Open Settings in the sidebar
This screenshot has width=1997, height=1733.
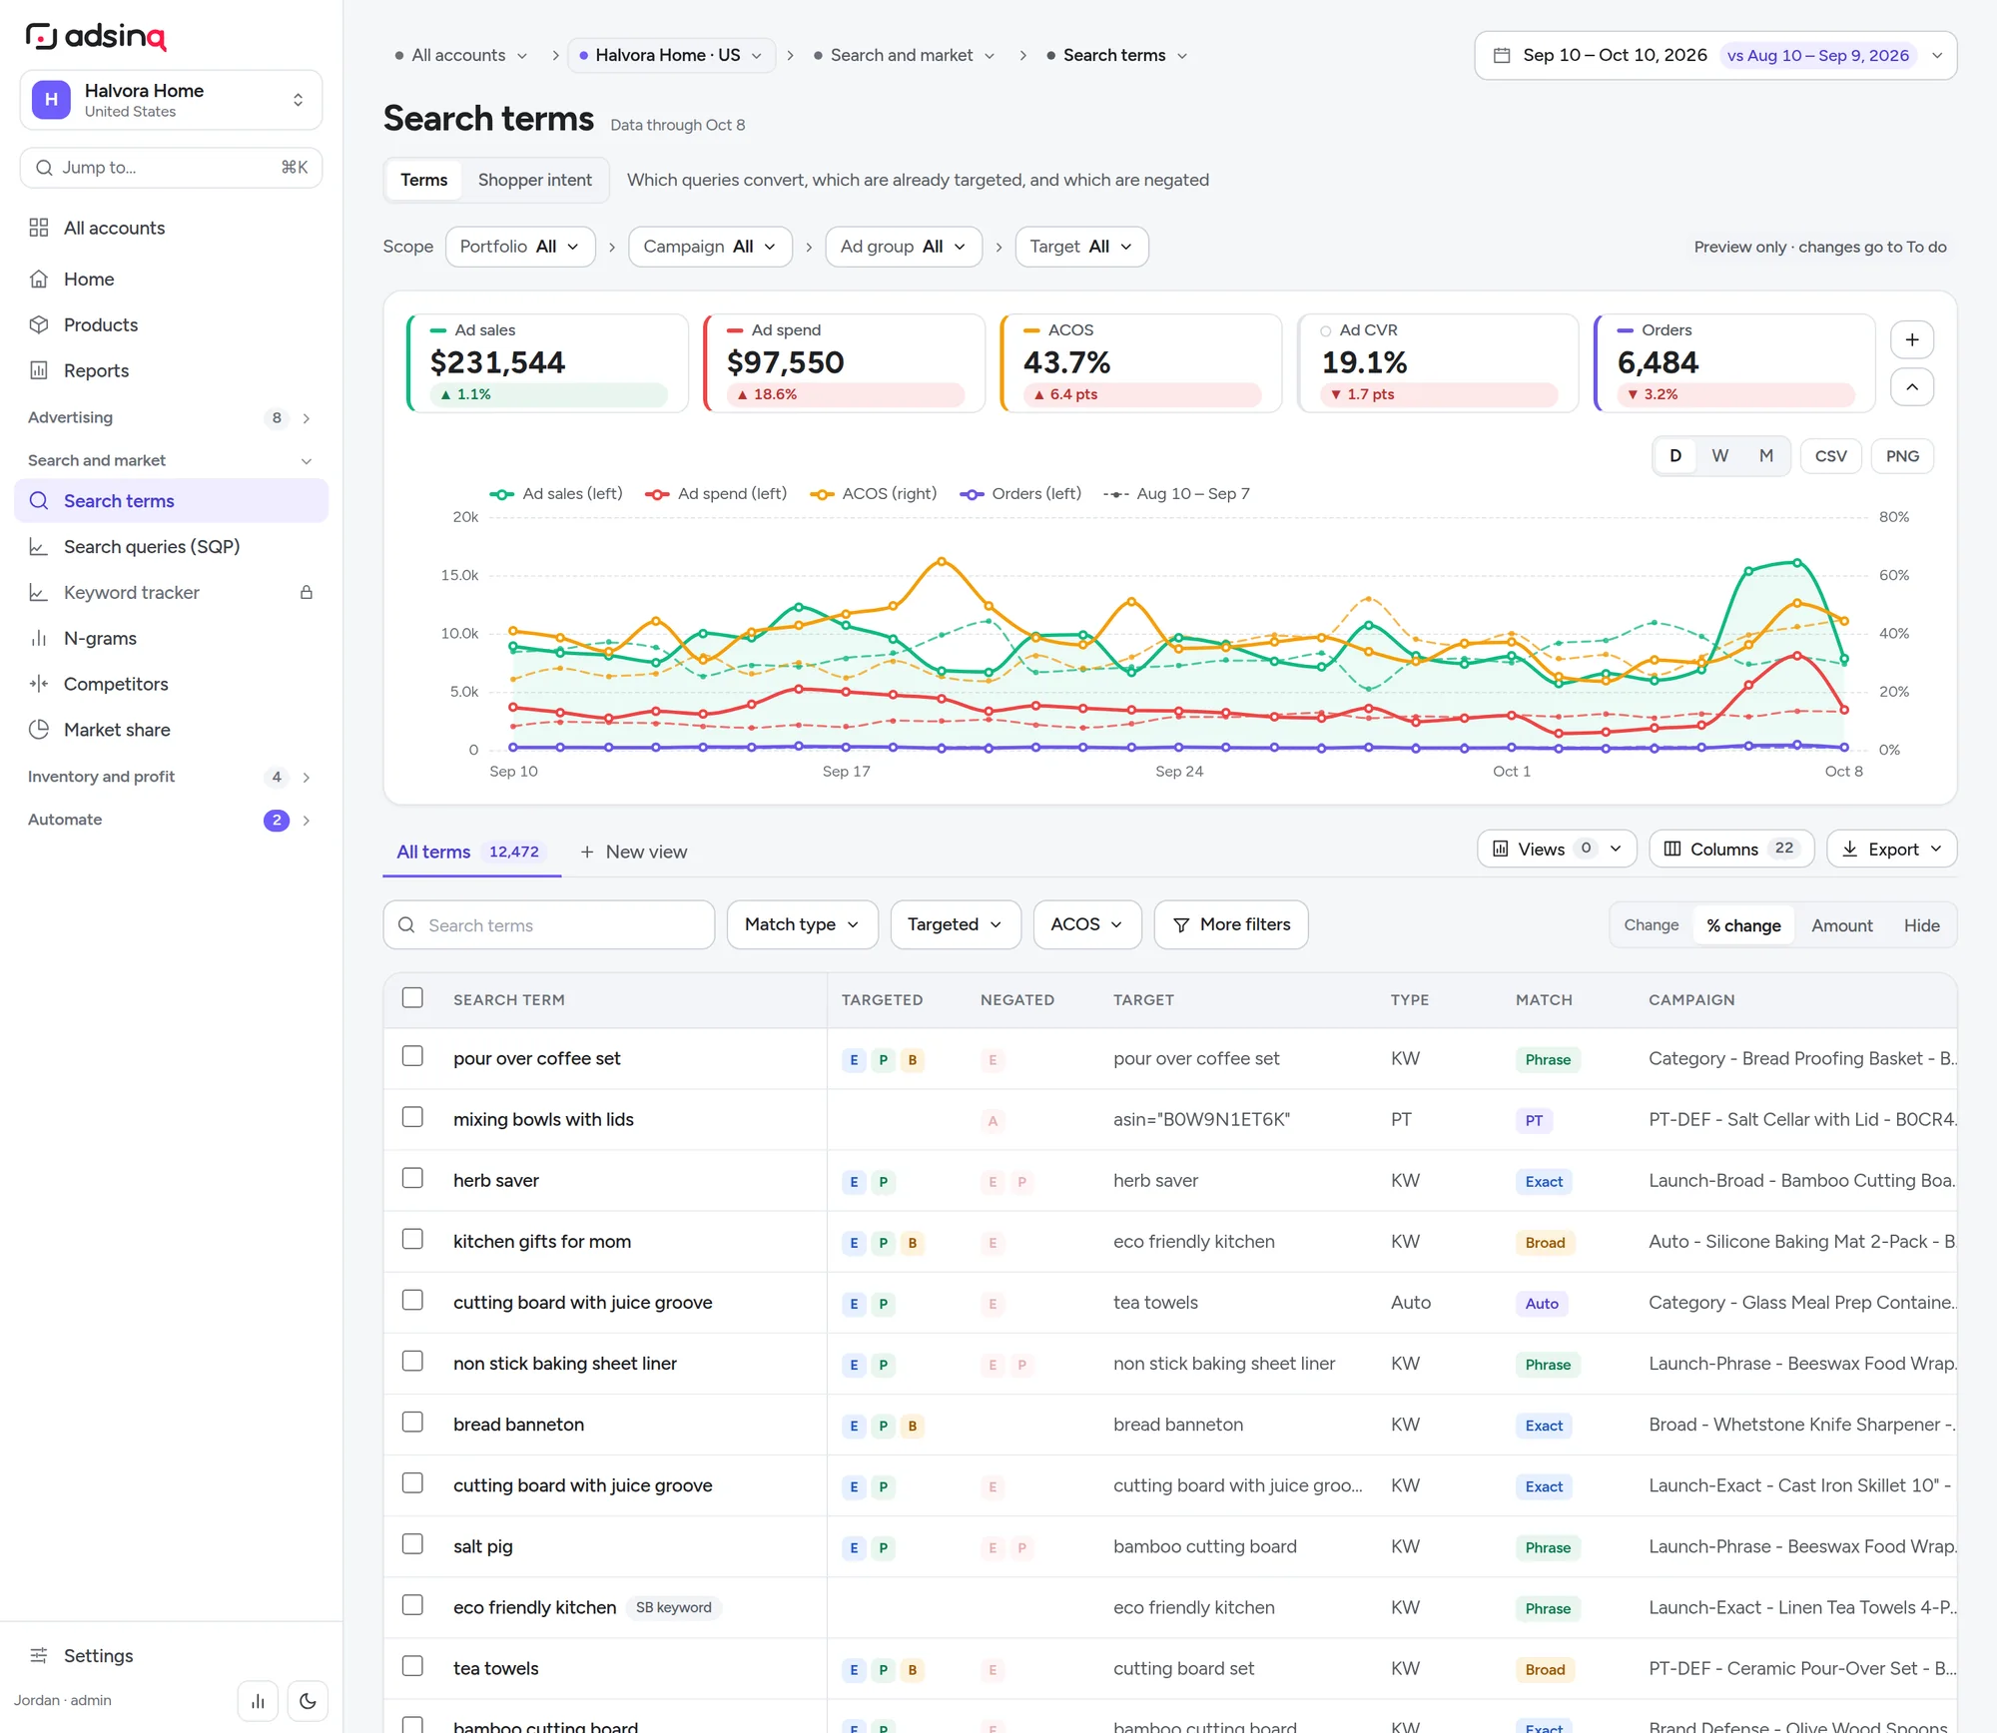171,1656
